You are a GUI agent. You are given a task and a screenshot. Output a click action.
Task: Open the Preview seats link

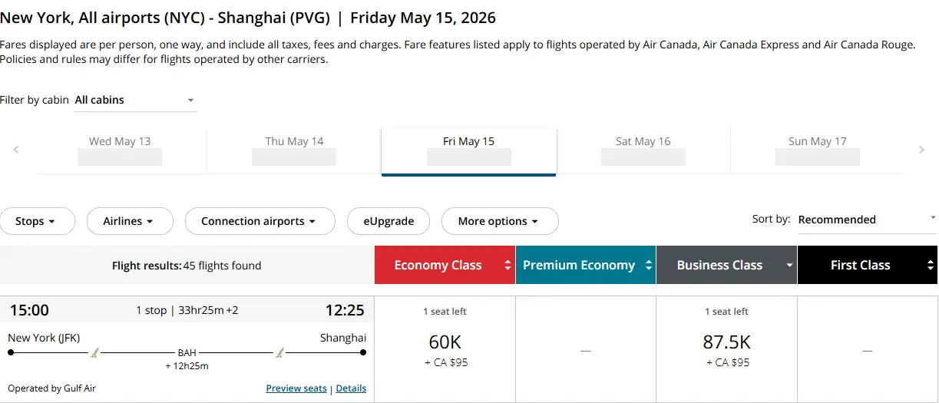click(x=296, y=388)
